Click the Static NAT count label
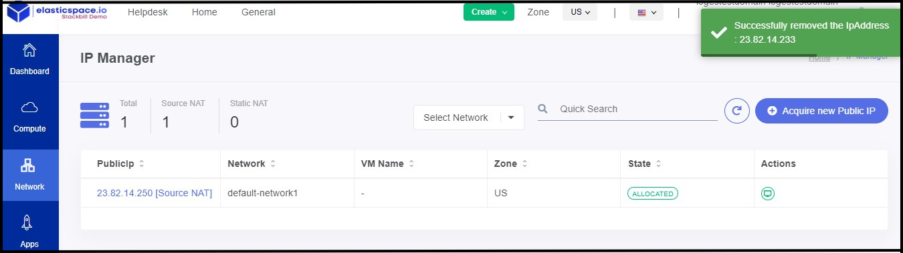Viewport: 903px width, 253px height. coord(249,103)
